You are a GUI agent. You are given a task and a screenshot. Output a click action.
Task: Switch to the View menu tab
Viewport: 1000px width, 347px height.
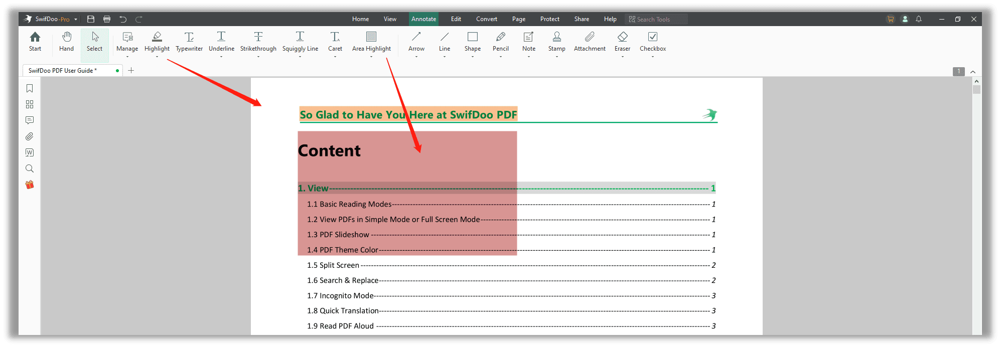point(390,19)
